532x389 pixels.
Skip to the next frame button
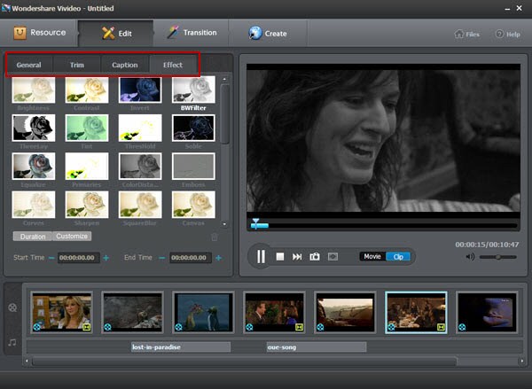pyautogui.click(x=297, y=257)
